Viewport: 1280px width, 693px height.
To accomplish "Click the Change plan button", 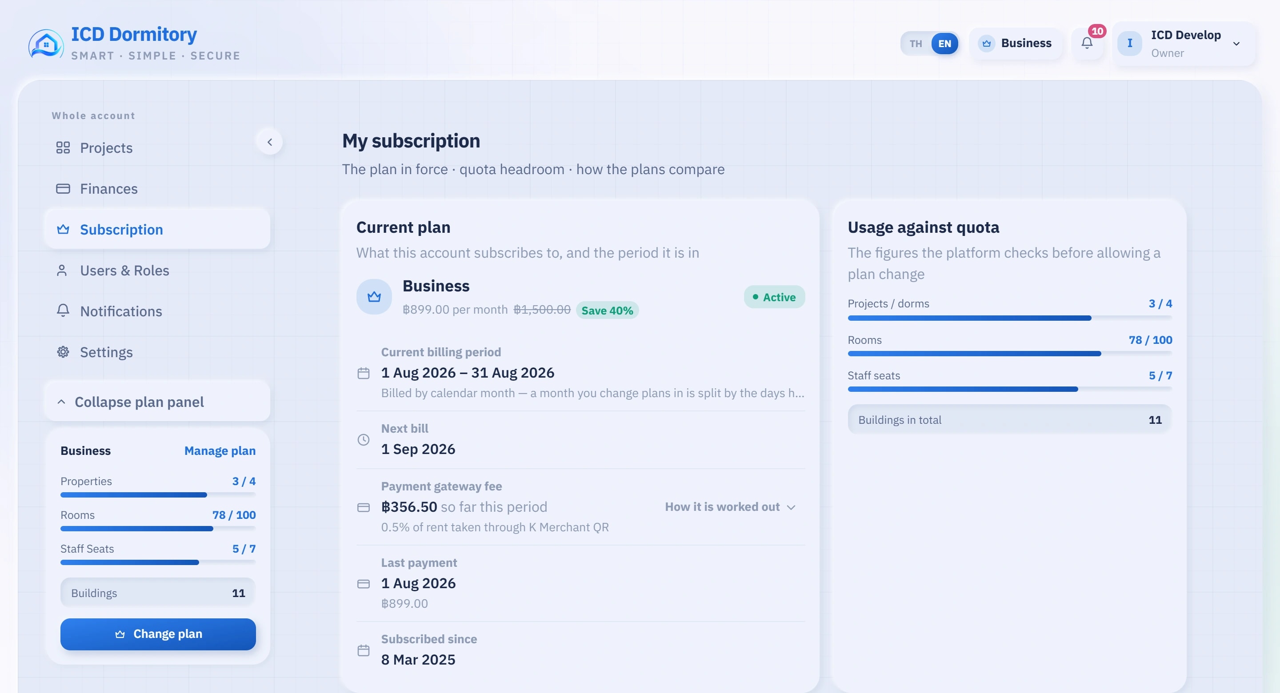I will coord(158,634).
